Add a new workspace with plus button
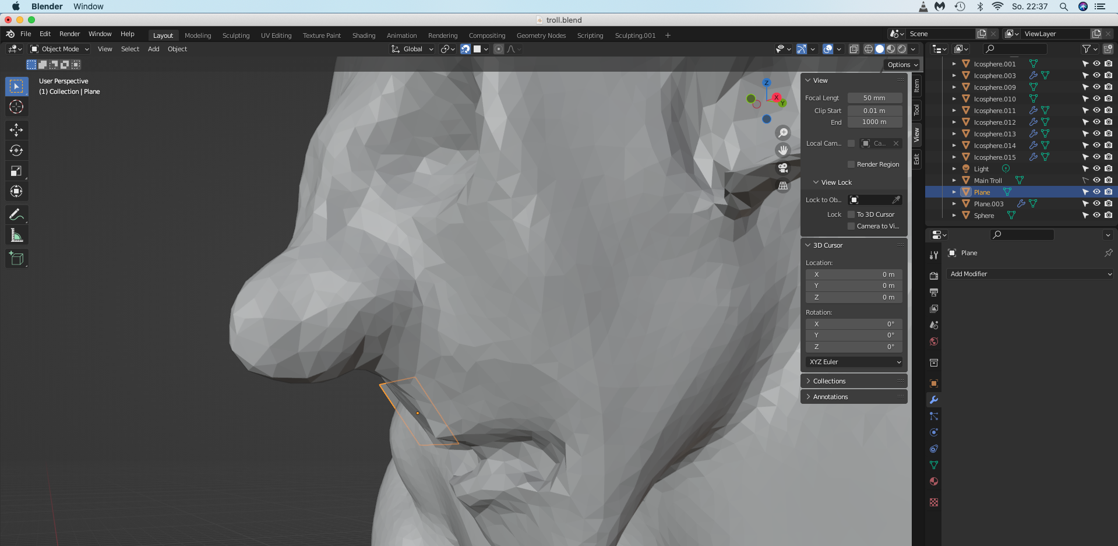This screenshot has height=546, width=1118. coord(668,36)
